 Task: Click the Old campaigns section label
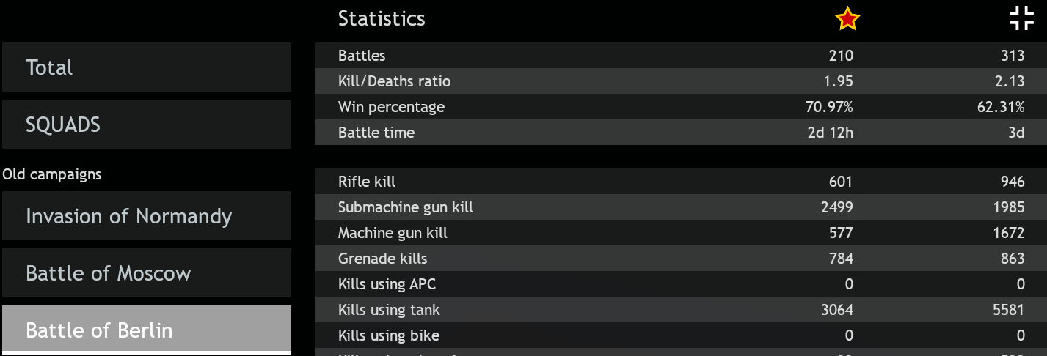click(x=52, y=174)
